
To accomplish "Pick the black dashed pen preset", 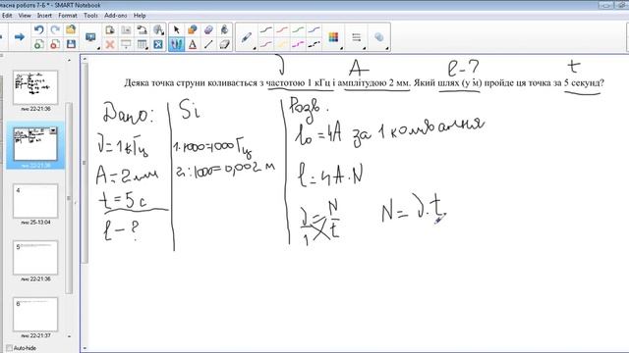I will coord(314,44).
